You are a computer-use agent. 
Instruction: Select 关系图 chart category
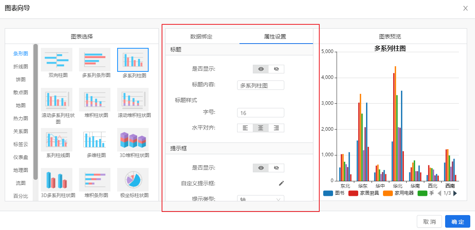pos(20,131)
